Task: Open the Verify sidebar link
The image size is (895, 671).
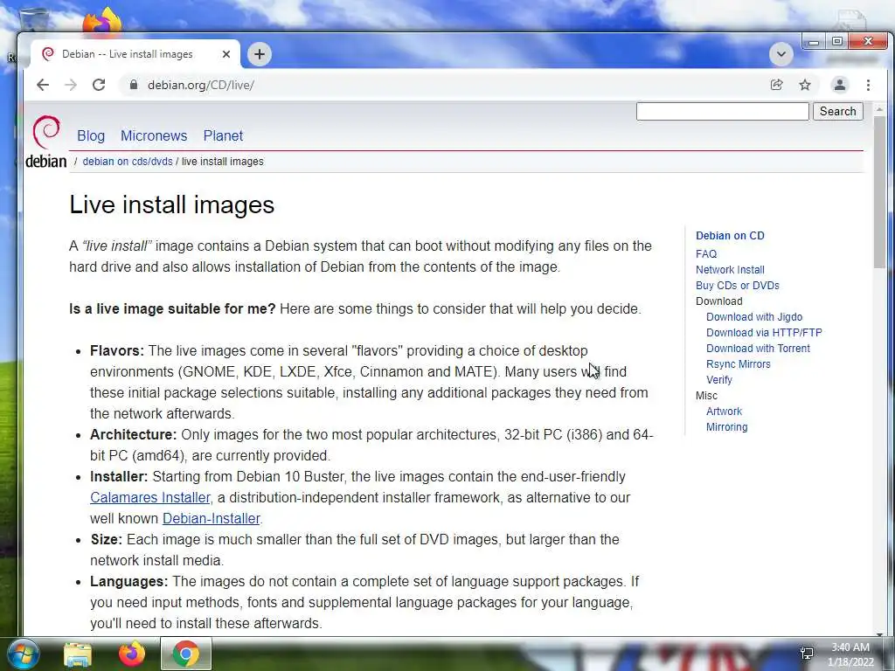Action: pos(719,380)
